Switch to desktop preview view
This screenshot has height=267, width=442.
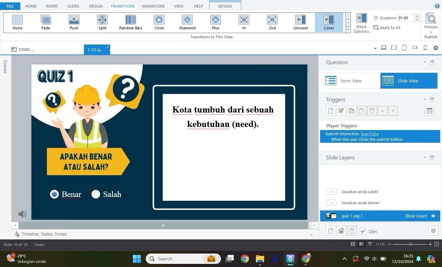point(384,48)
